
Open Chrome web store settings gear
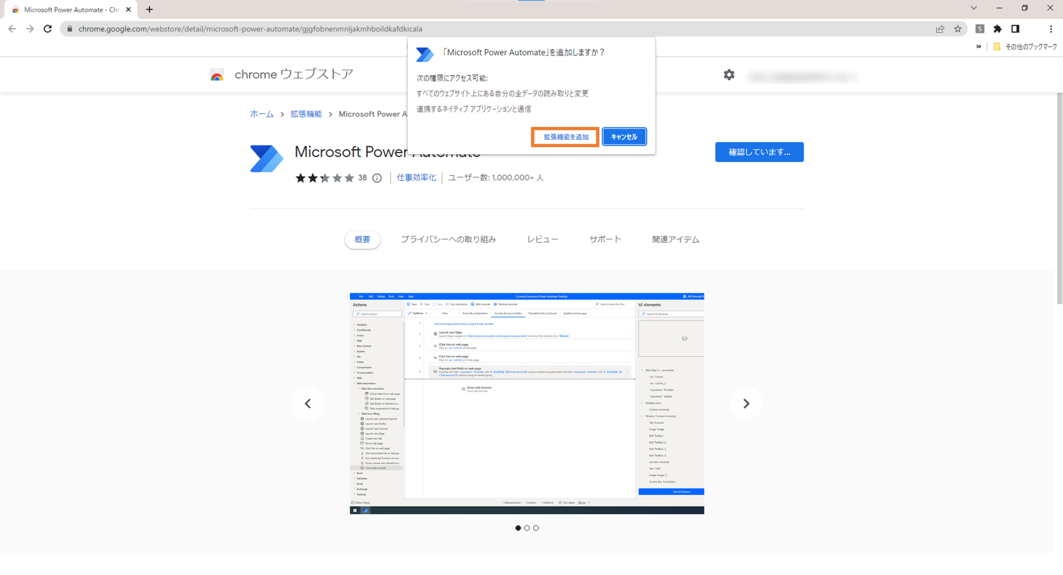[729, 75]
